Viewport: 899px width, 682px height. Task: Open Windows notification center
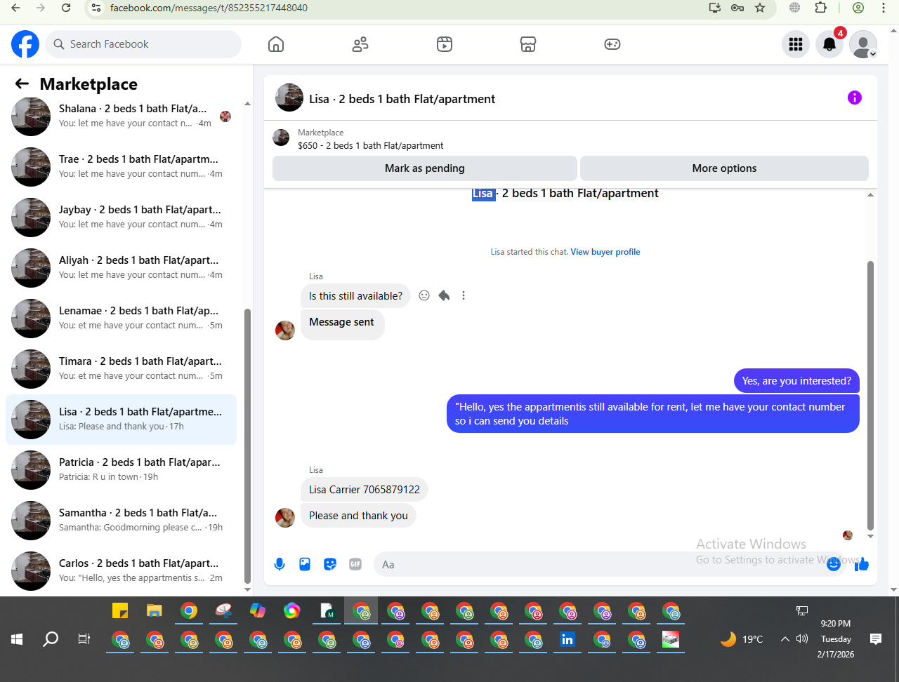pyautogui.click(x=876, y=639)
